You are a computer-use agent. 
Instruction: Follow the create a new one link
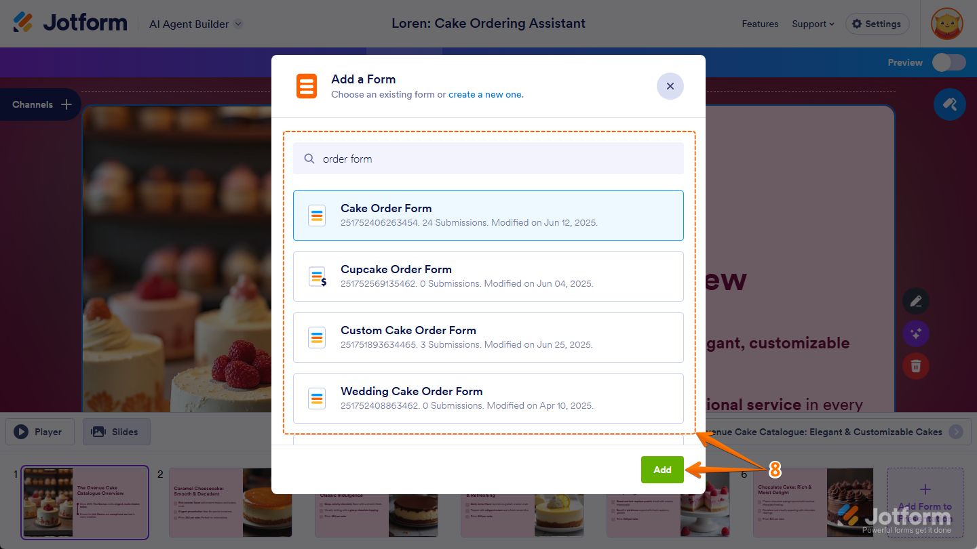pyautogui.click(x=486, y=94)
